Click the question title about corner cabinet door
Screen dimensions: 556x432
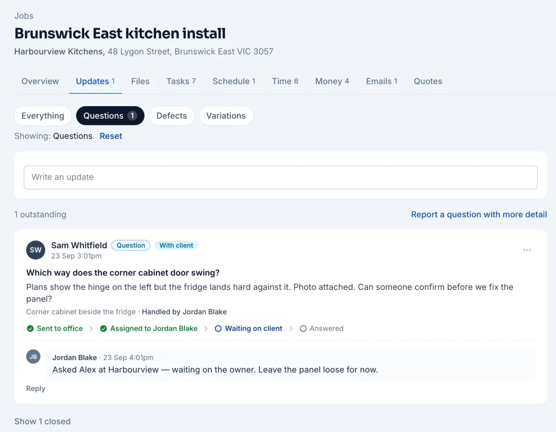pyautogui.click(x=123, y=272)
